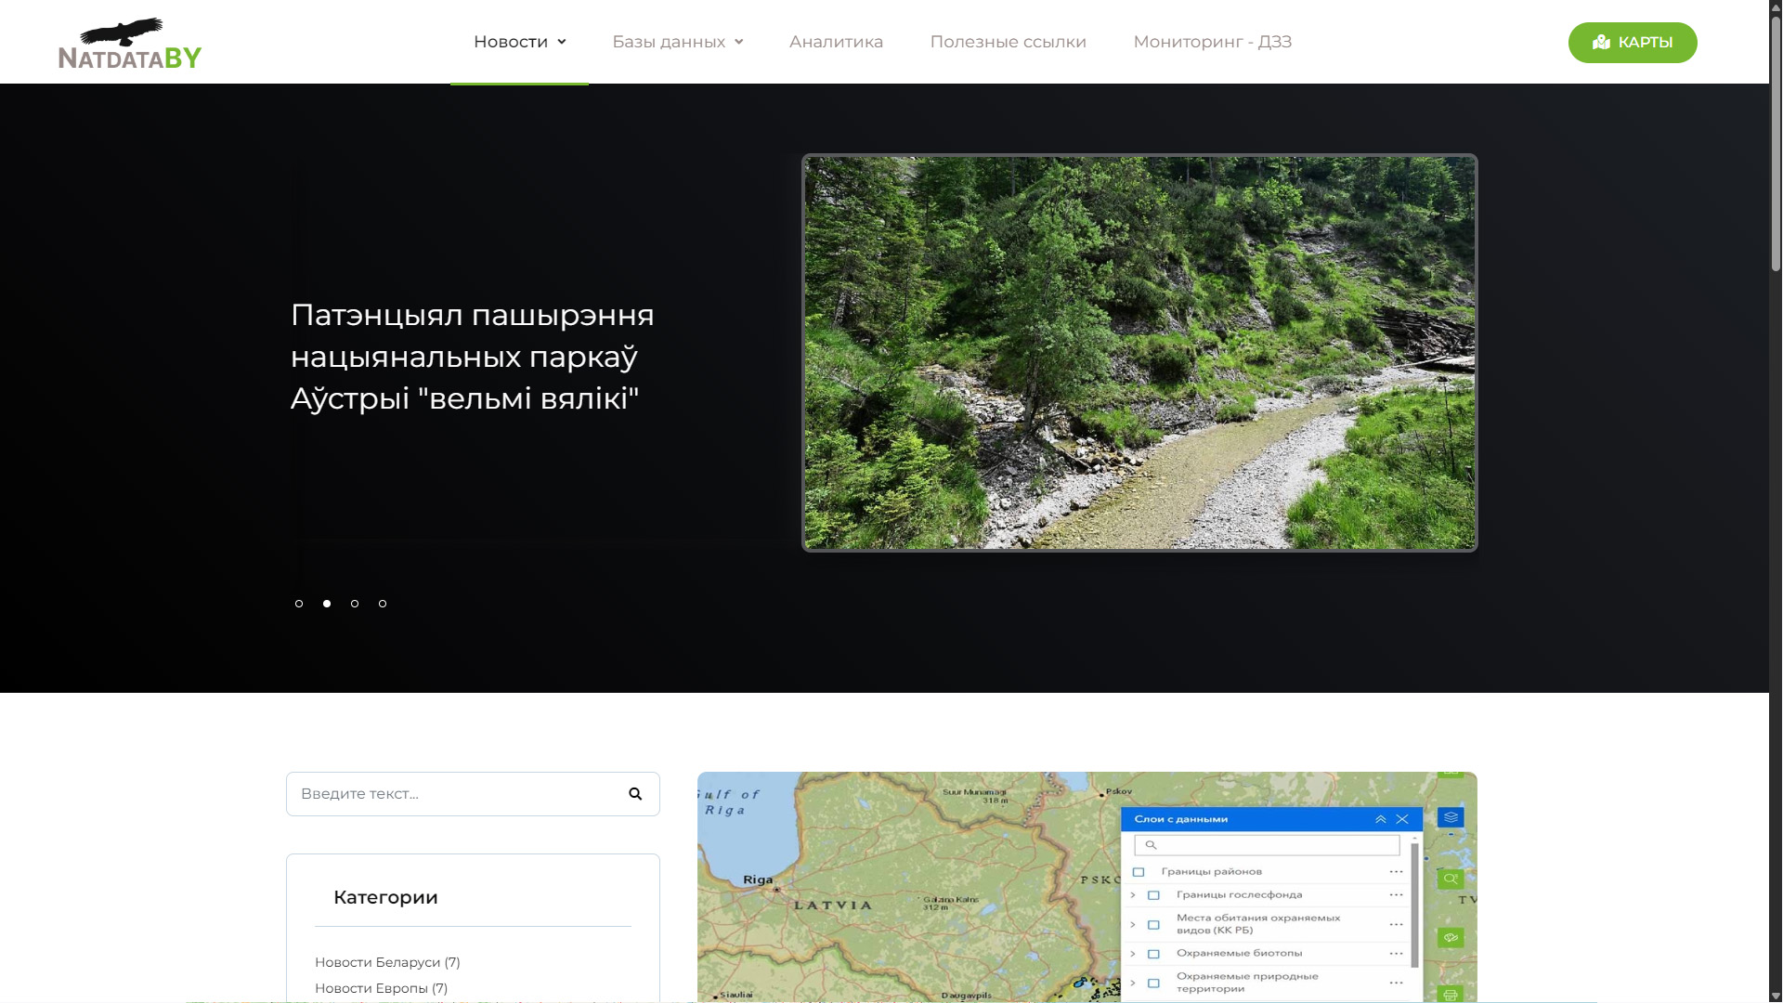Open the Полезные ссылки menu item
Image resolution: width=1783 pixels, height=1003 pixels.
coord(1008,42)
